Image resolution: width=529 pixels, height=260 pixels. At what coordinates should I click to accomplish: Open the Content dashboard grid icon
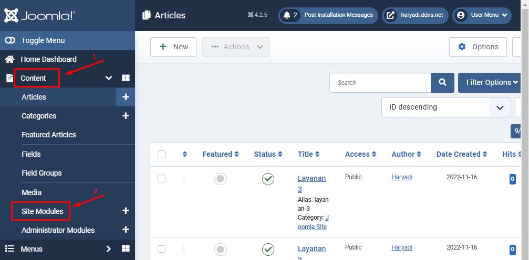tap(126, 78)
